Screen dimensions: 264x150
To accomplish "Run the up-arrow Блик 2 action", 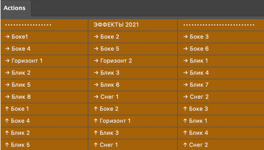I will pyautogui.click(x=44, y=133).
